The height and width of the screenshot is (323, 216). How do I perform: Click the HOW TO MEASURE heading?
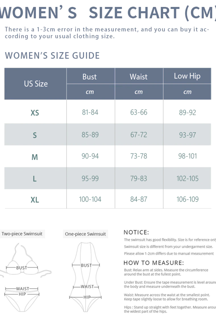[154, 263]
